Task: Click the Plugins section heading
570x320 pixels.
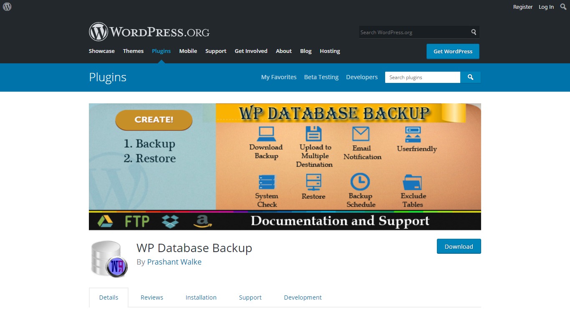Action: pos(108,77)
